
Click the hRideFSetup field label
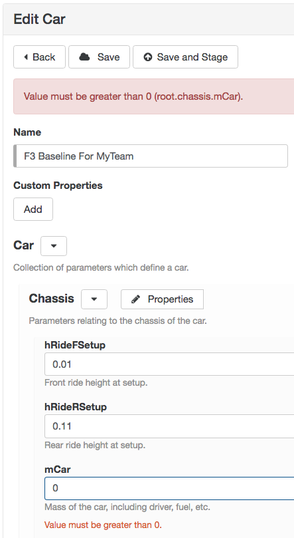tap(75, 345)
